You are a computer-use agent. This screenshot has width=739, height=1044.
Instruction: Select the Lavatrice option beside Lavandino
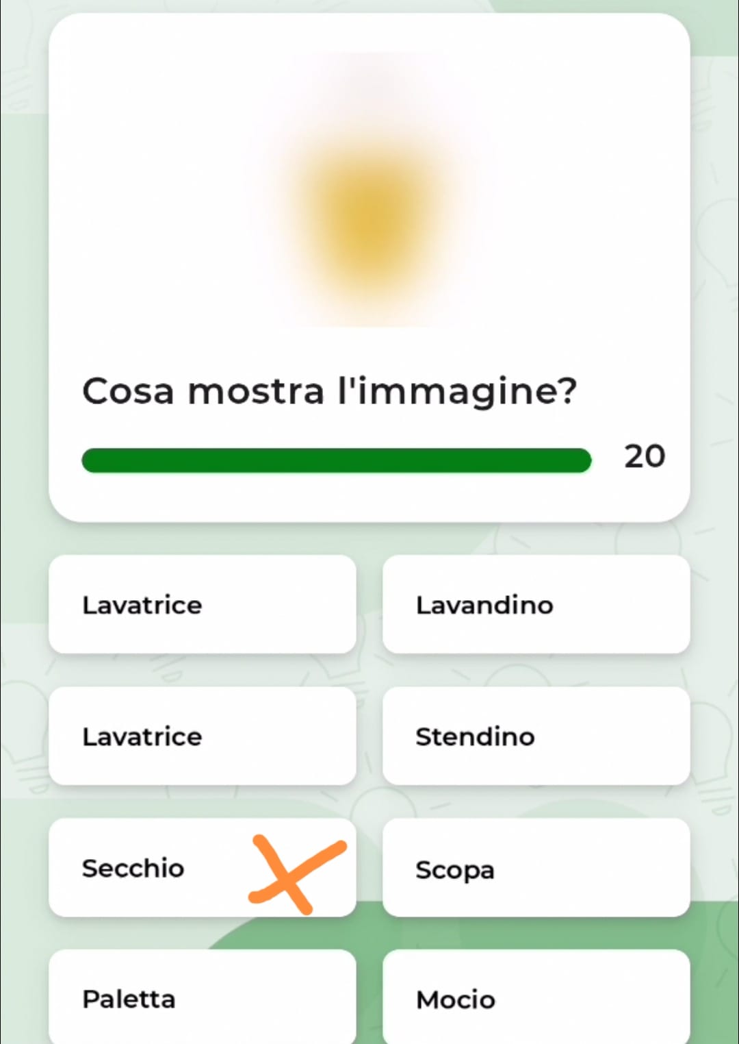click(x=202, y=604)
